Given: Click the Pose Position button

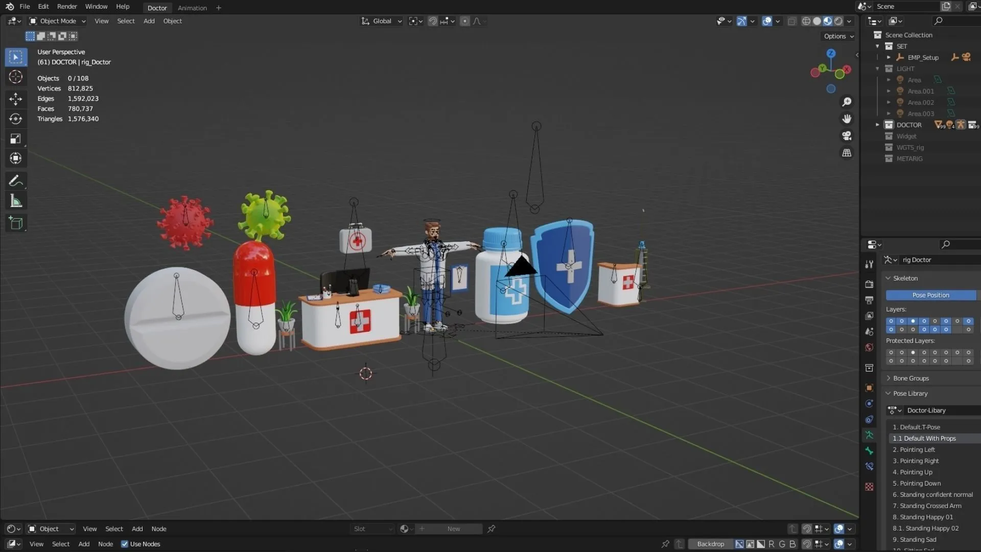Looking at the screenshot, I should [930, 295].
